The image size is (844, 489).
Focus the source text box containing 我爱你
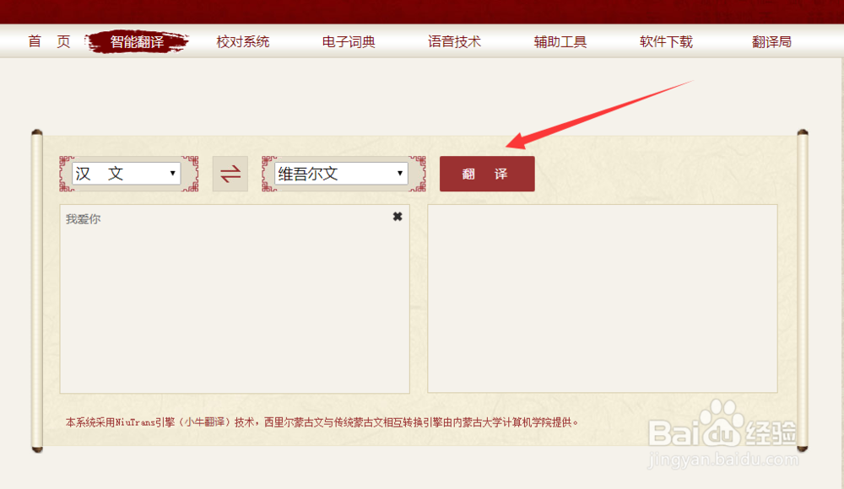[235, 298]
